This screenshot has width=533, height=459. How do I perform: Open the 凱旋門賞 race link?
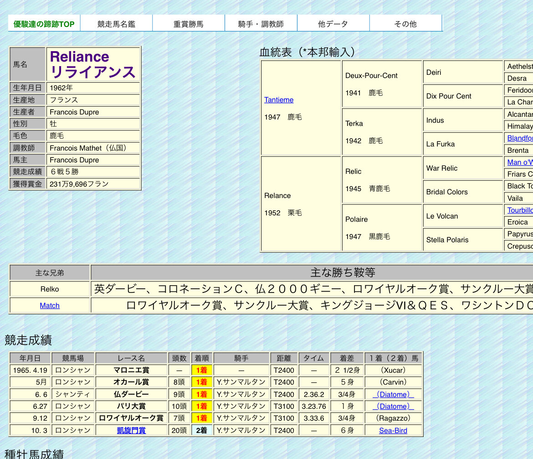(x=131, y=430)
